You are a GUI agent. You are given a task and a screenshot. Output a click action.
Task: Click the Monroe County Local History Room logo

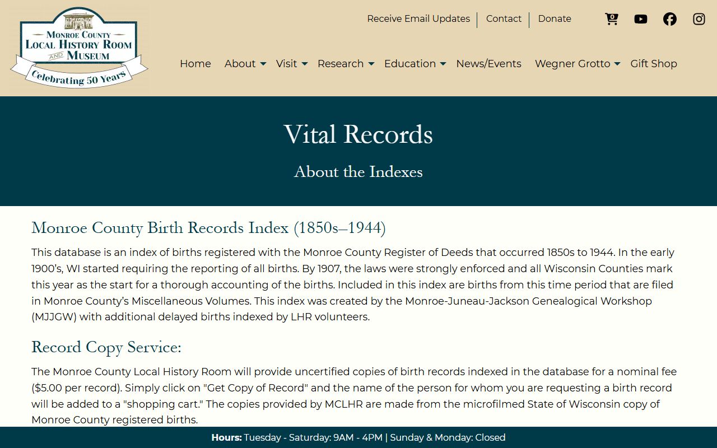[79, 48]
